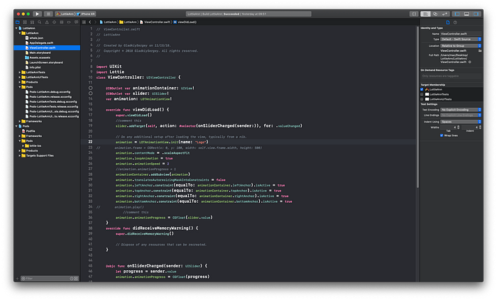Expand the lottie-ios folder
This screenshot has height=300, width=497.
[23, 146]
